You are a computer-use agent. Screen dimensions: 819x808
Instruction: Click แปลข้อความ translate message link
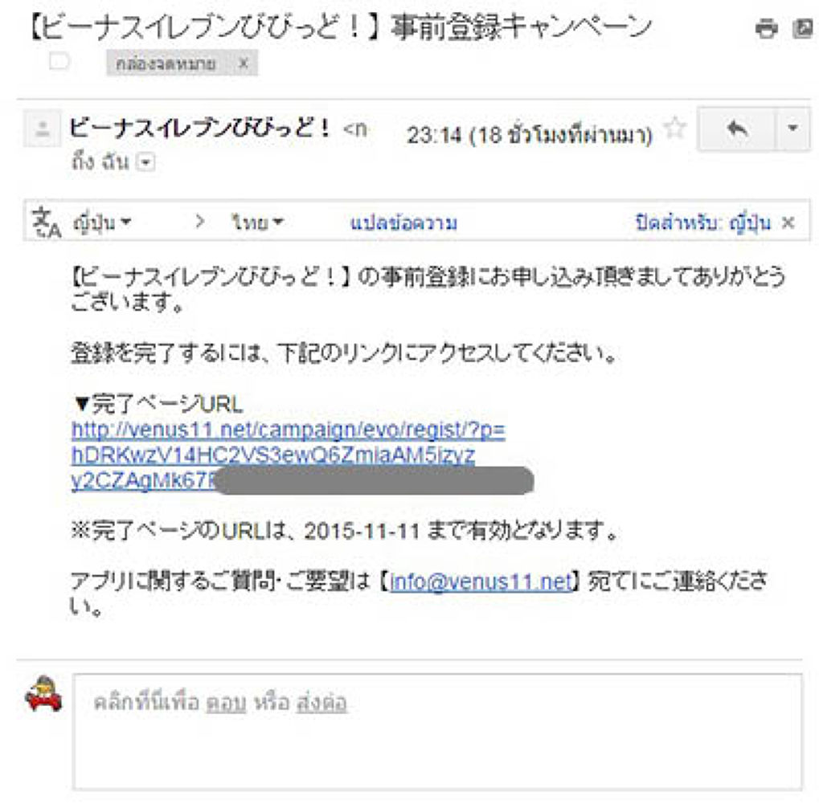(x=403, y=223)
